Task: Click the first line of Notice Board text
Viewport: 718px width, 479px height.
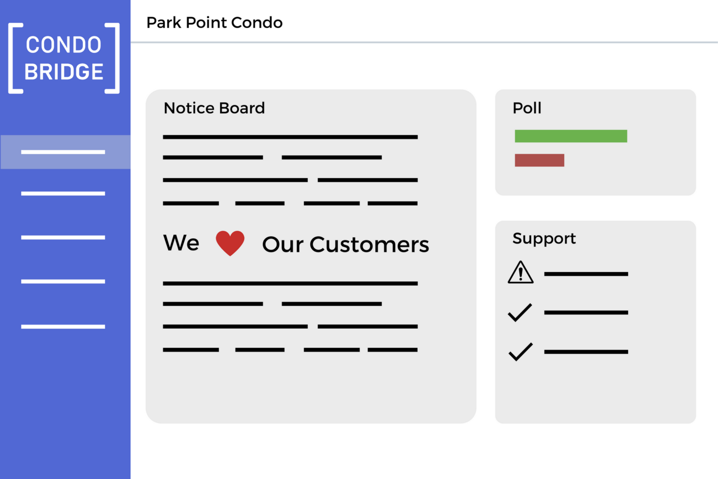Action: click(290, 137)
